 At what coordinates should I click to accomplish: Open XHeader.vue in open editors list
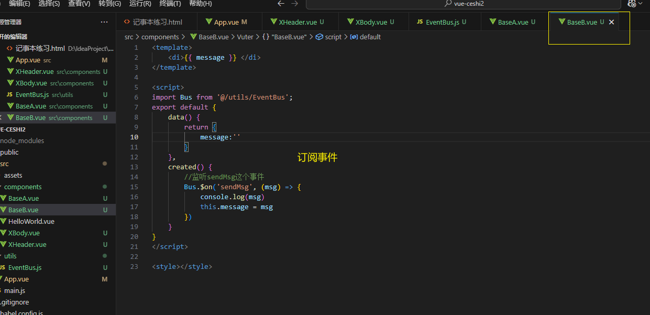58,71
